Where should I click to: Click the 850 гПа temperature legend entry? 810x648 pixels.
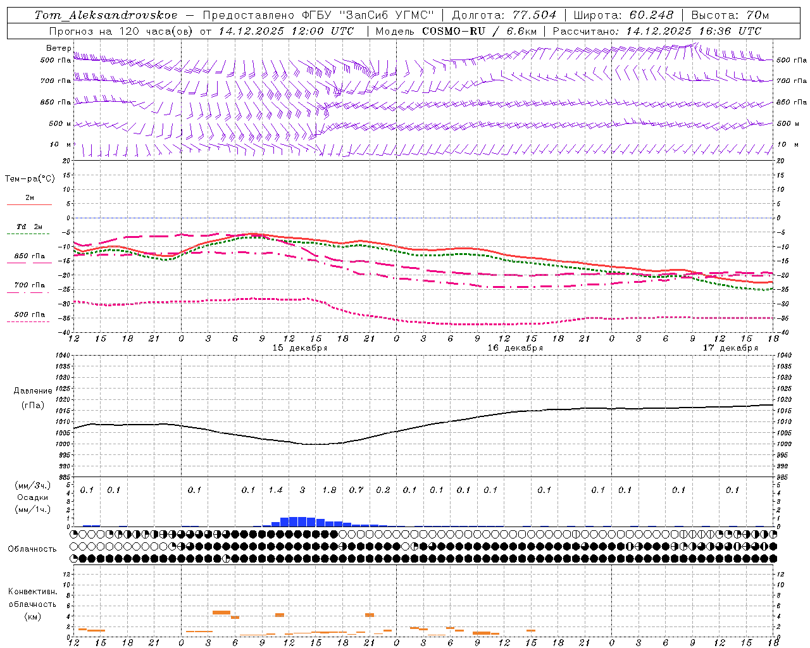(30, 256)
